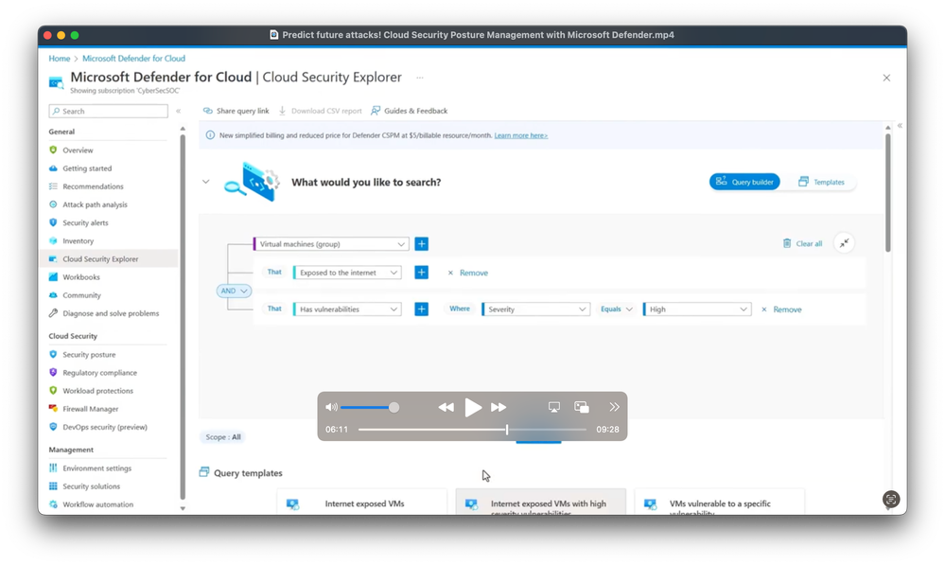Fast forward the video
945x565 pixels.
pos(499,408)
